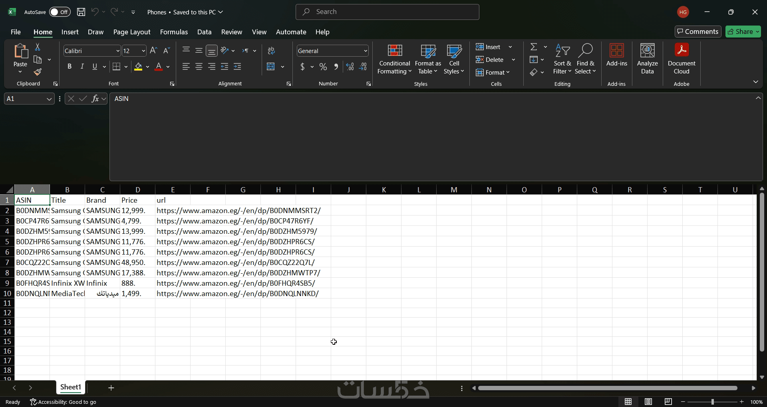Open the File menu
This screenshot has height=407, width=767.
(x=16, y=32)
